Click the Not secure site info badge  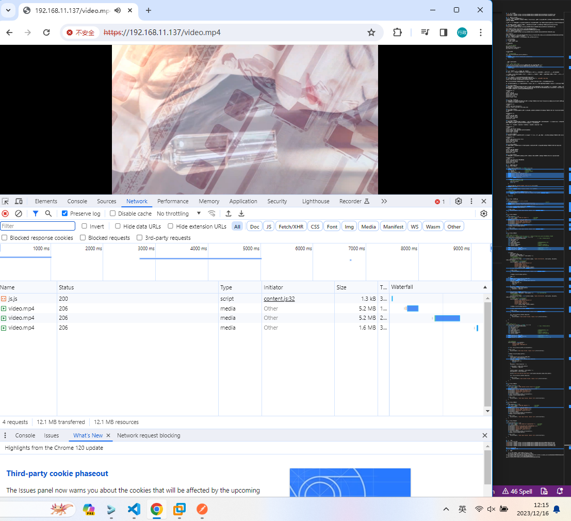tap(80, 32)
